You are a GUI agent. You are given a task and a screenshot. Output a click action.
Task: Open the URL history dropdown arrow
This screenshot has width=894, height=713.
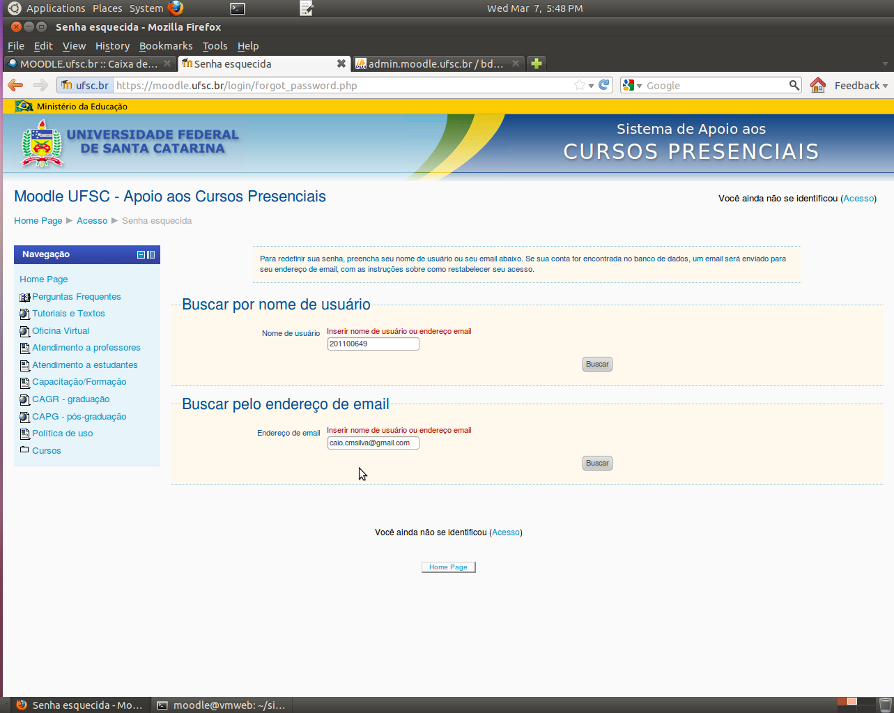(x=592, y=86)
